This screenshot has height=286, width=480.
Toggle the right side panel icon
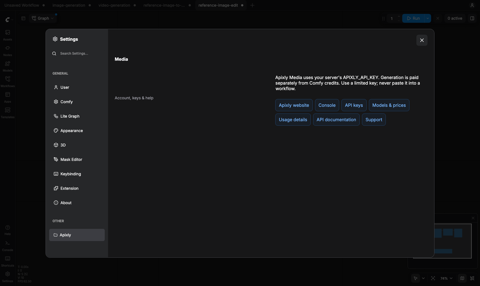pyautogui.click(x=472, y=18)
